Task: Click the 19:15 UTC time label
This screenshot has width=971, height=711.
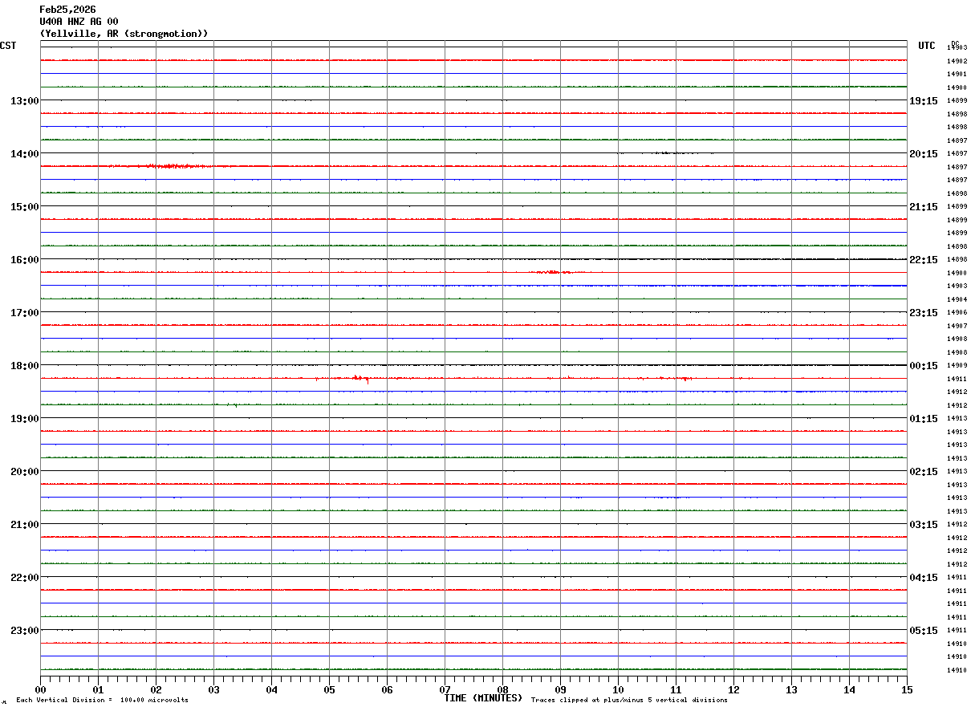Action: (x=924, y=101)
